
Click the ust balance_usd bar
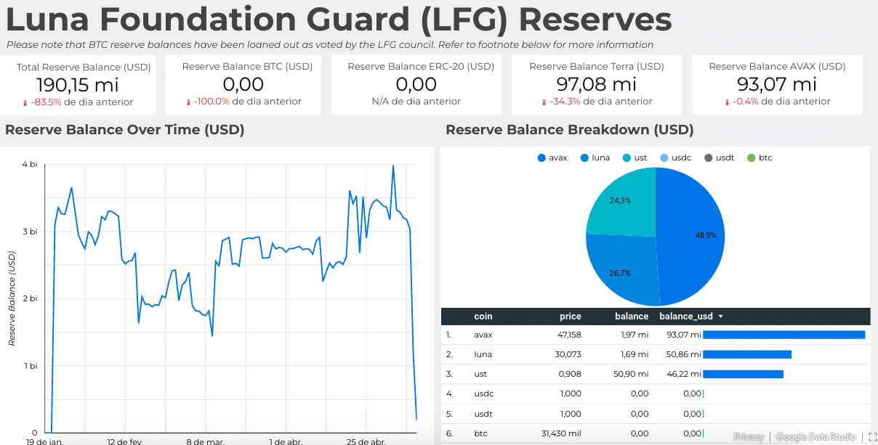click(744, 374)
